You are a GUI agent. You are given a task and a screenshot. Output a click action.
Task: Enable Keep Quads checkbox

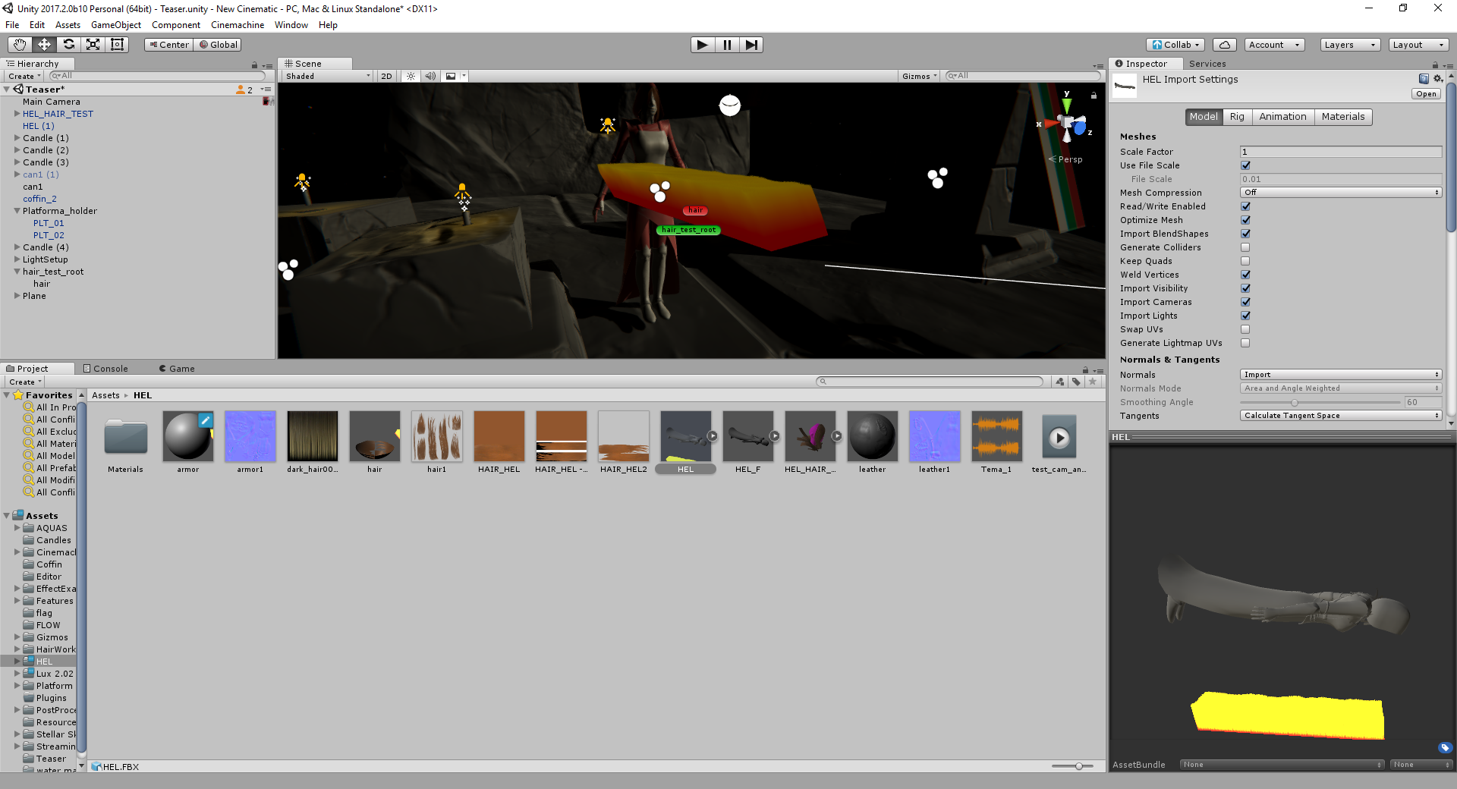1245,261
